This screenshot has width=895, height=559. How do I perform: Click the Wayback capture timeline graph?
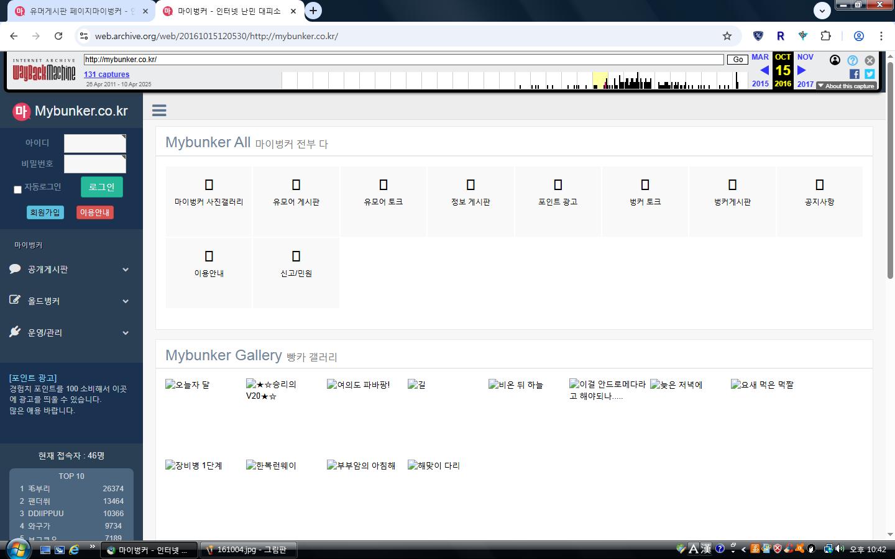[510, 81]
